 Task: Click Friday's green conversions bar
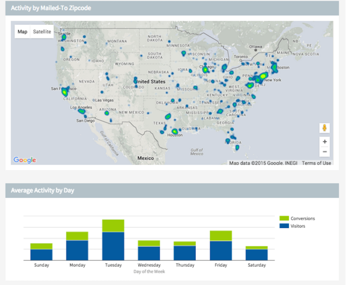pos(221,236)
